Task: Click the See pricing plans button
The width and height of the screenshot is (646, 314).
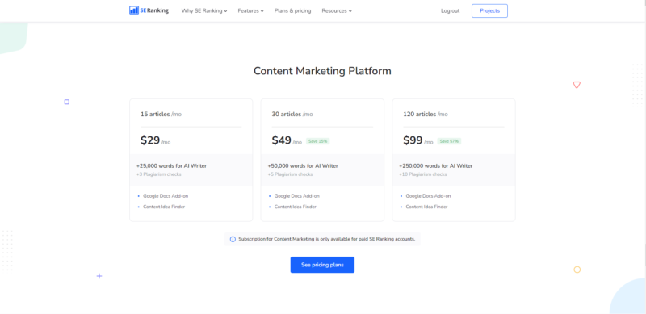Action: (322, 265)
